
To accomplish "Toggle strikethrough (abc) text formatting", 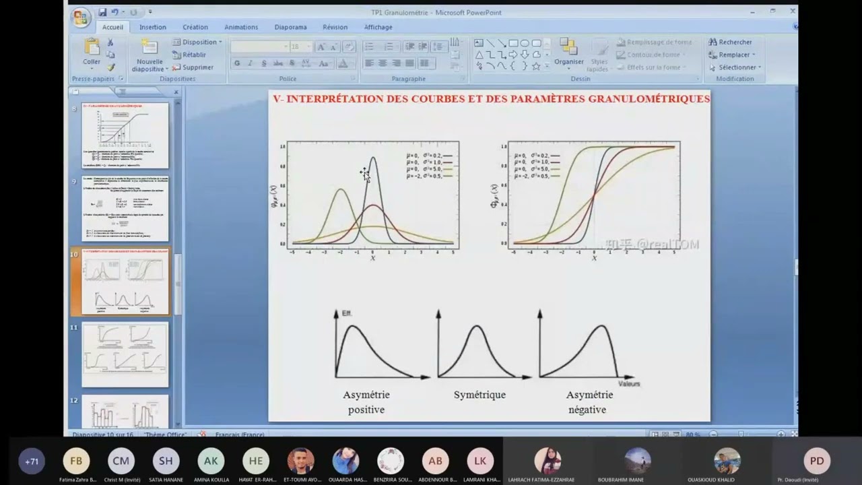I will pyautogui.click(x=277, y=63).
